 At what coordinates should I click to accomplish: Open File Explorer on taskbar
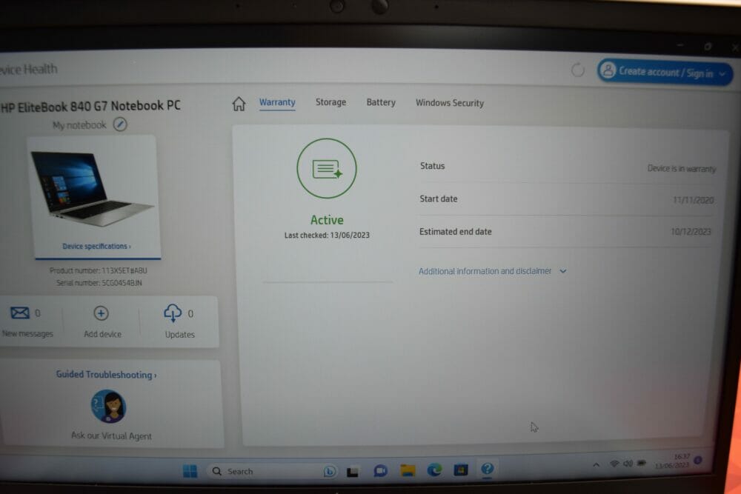click(408, 470)
